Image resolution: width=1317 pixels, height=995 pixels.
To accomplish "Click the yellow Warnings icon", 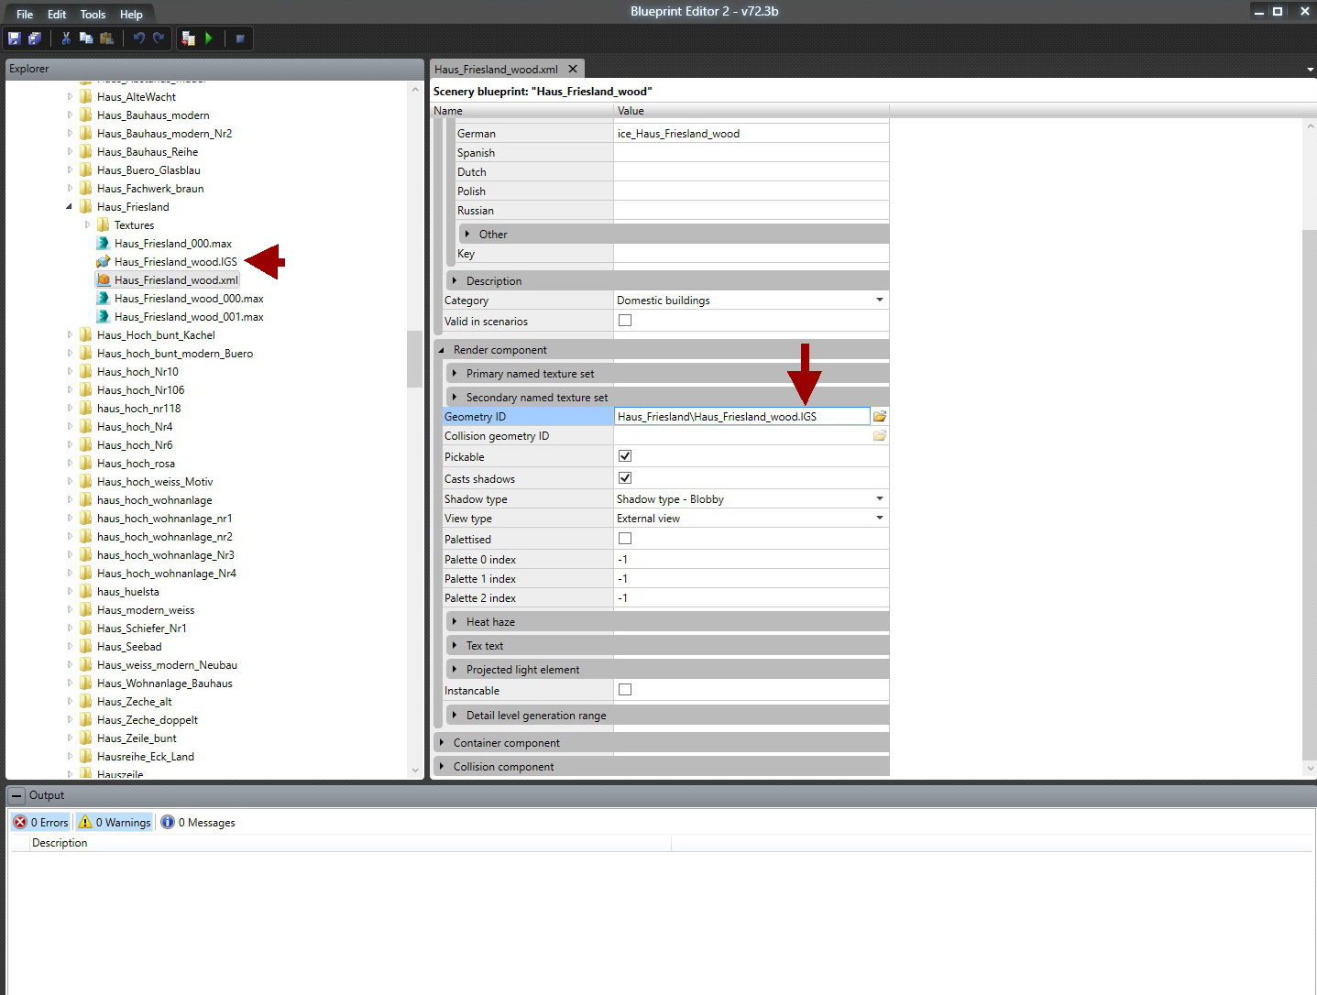I will [85, 823].
